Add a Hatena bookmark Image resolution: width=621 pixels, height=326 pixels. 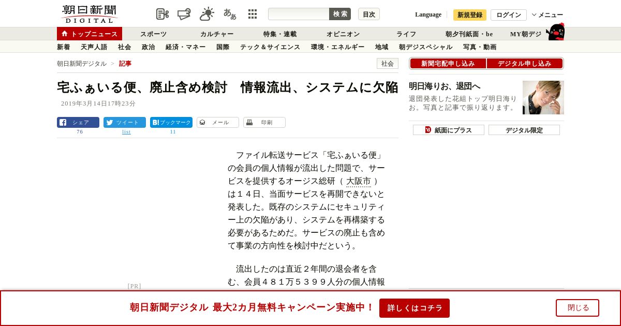(x=171, y=123)
